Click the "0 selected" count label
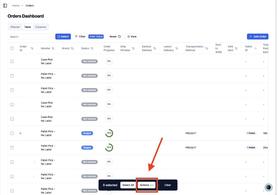278x195 pixels. coord(110,185)
